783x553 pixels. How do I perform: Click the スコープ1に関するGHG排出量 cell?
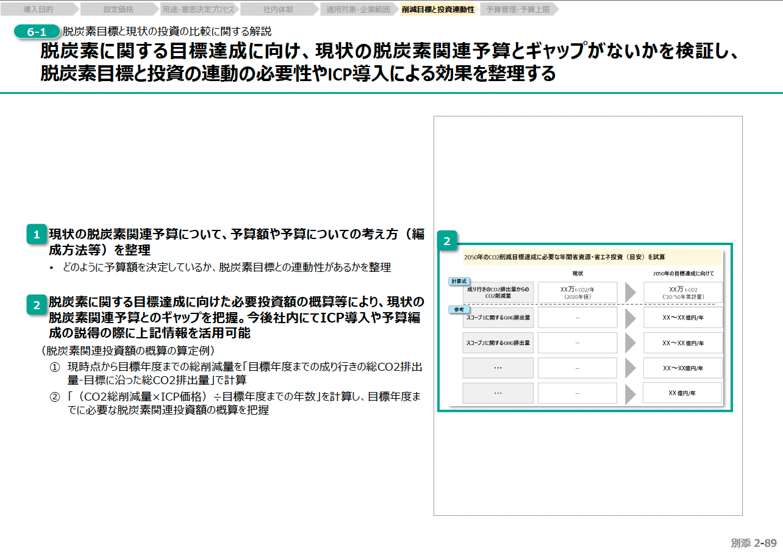point(498,318)
